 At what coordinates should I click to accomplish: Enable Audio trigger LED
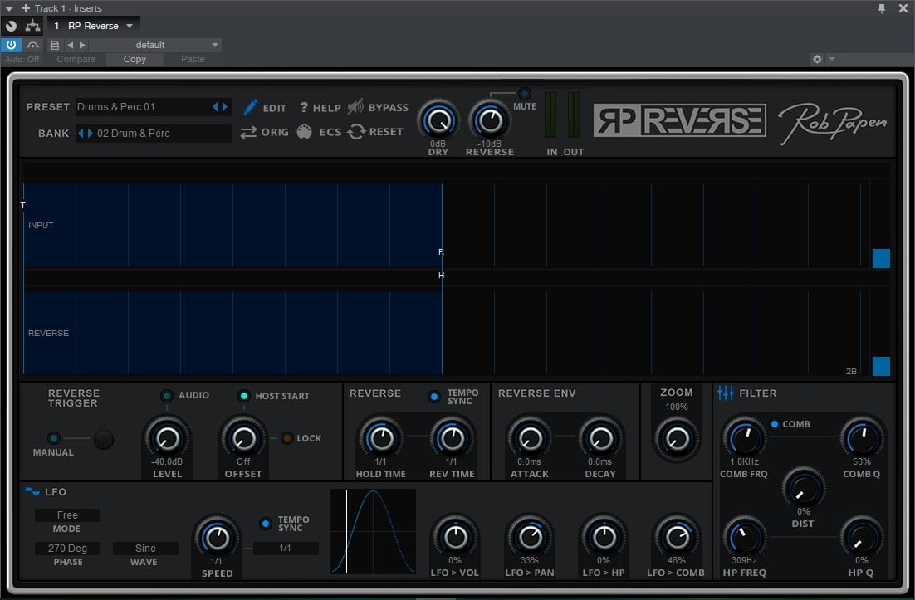(x=167, y=396)
